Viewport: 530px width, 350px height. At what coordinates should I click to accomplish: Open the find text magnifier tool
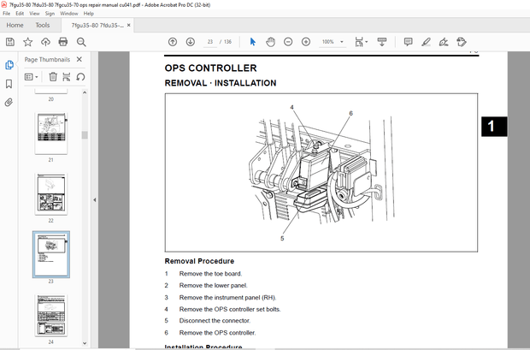(81, 42)
